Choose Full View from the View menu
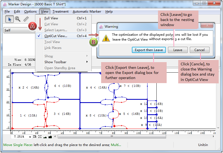Screen dimensions: 223x153 pos(51,18)
